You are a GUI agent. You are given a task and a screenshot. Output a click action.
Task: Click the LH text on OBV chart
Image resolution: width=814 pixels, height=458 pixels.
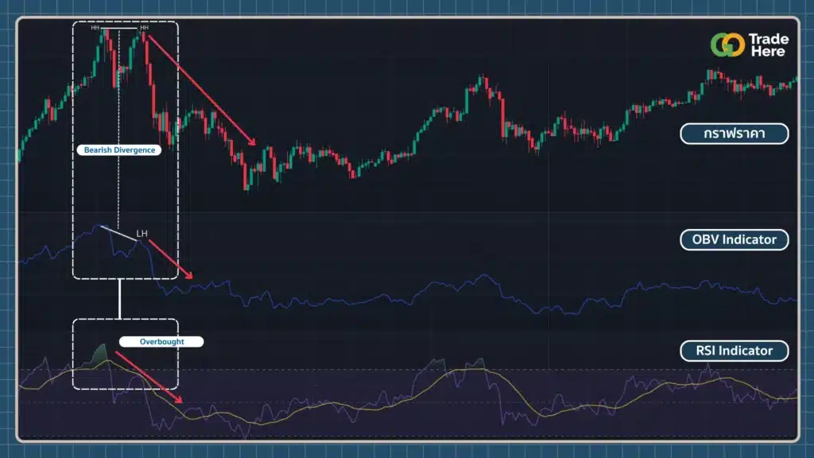pos(141,234)
